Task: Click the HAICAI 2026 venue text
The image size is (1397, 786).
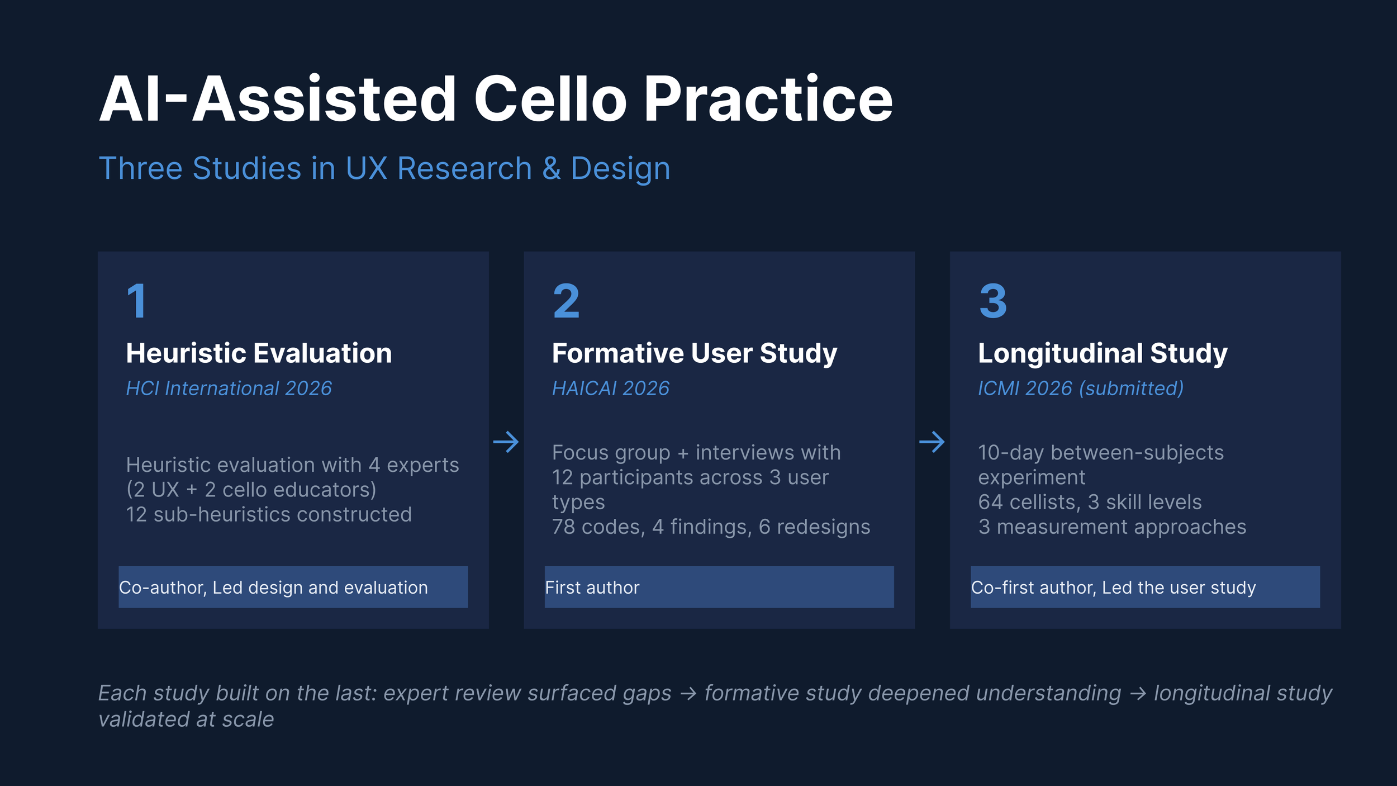Action: (x=610, y=388)
